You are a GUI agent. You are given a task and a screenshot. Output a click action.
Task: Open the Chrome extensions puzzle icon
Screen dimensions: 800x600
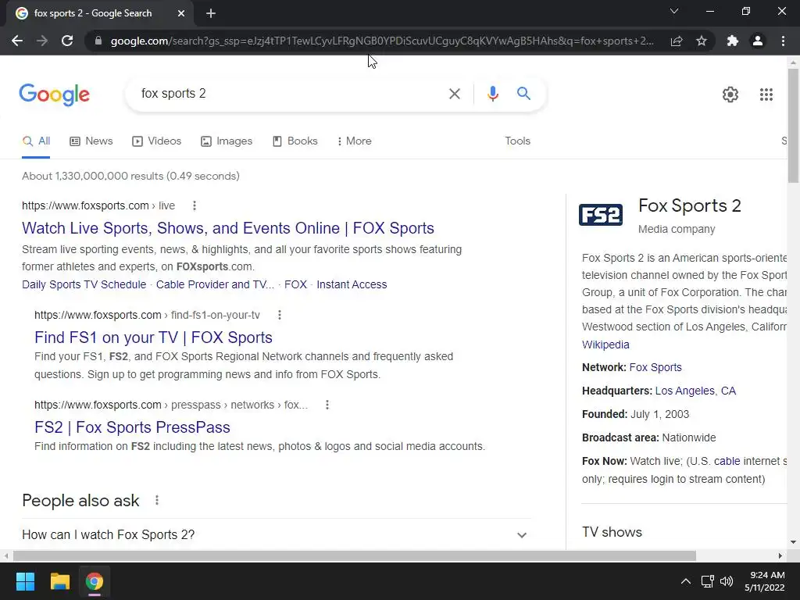point(733,41)
